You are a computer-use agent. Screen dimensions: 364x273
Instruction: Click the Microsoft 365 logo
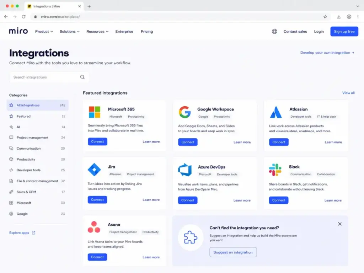(95, 112)
